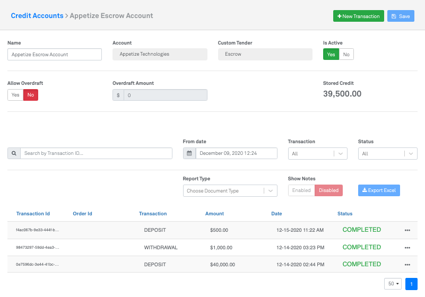Set Is Active to No
This screenshot has height=297, width=425.
[x=346, y=54]
